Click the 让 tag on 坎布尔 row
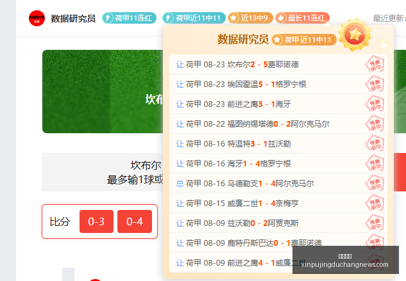Screen dimensions: 406x281 (x=180, y=65)
